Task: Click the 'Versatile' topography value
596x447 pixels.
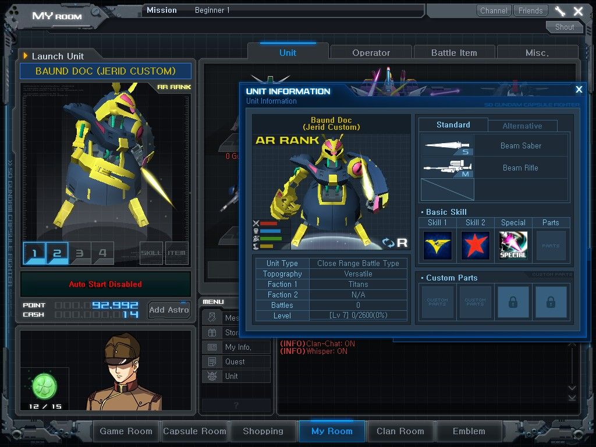Action: [358, 274]
